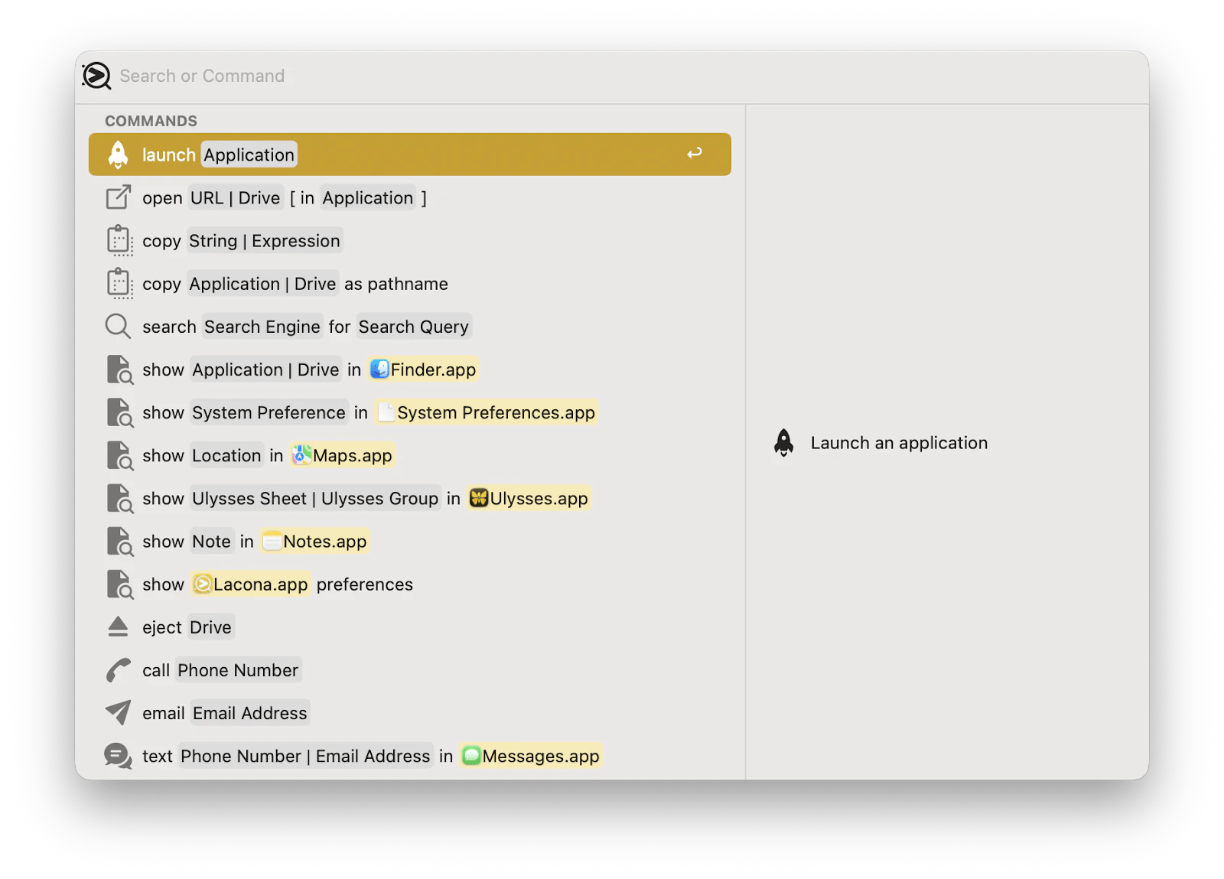Click the System Preferences.app icon
Screen dimensions: 1224x879
tap(386, 412)
